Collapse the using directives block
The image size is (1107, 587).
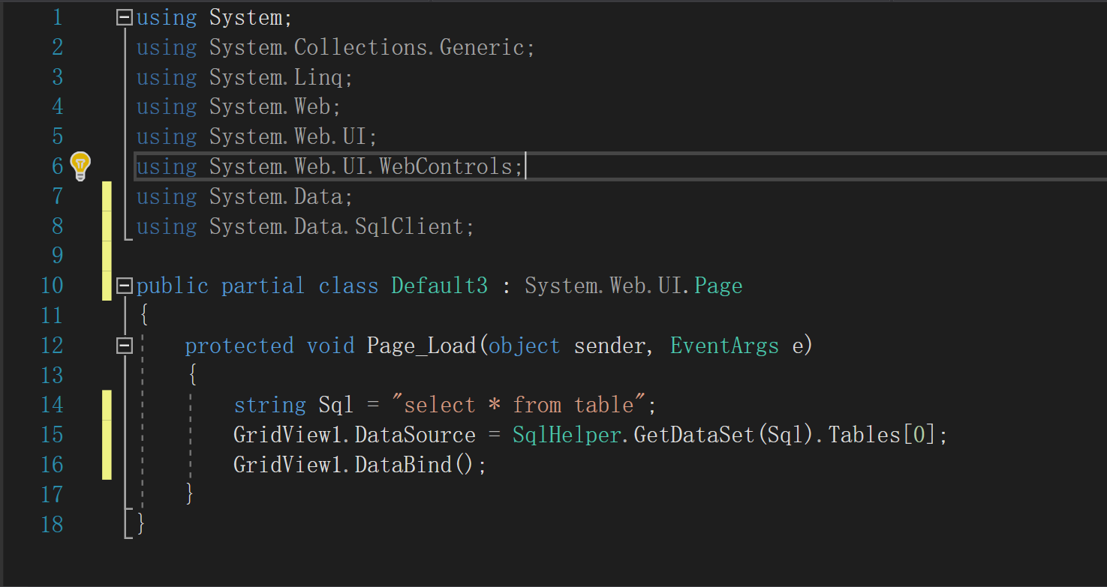[x=125, y=17]
